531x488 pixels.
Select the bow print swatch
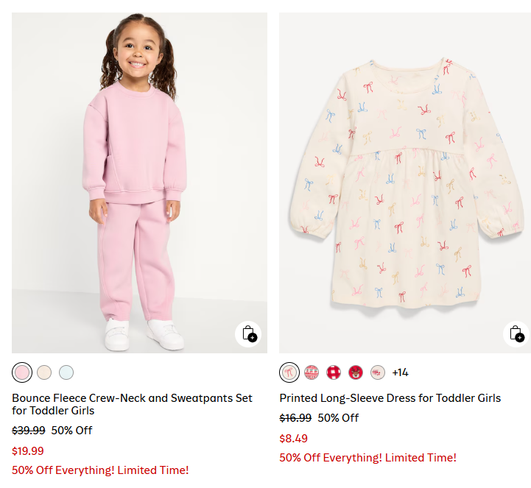coord(289,372)
